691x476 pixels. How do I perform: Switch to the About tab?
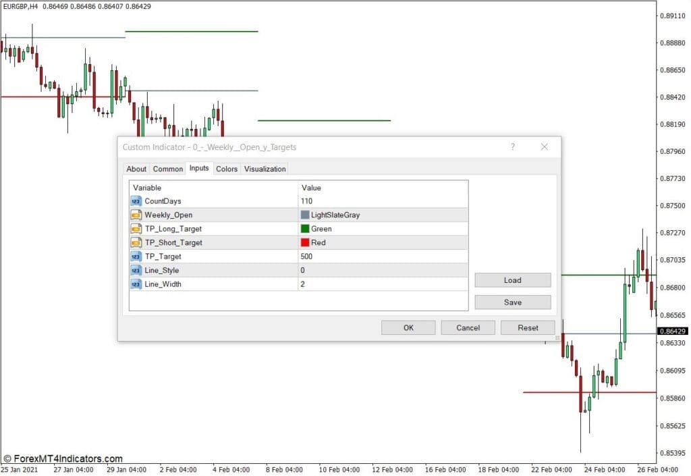[x=136, y=169]
